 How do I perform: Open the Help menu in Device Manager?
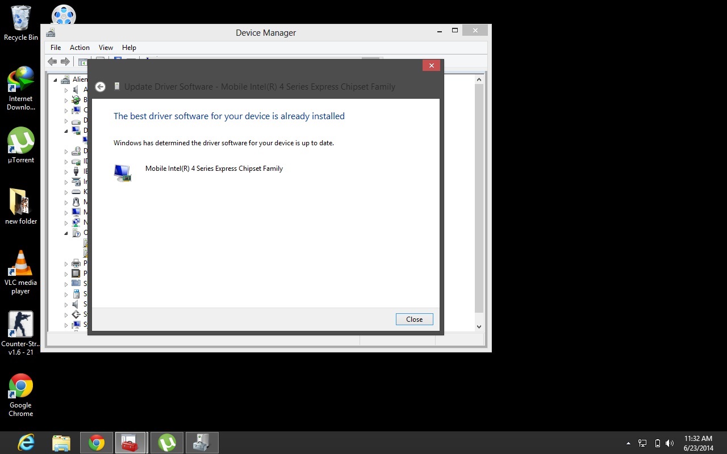click(129, 48)
